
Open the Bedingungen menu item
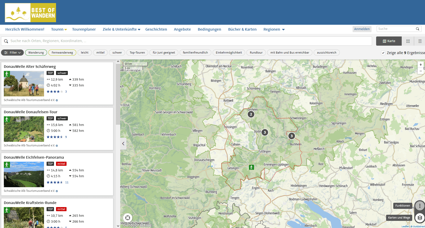coord(209,29)
